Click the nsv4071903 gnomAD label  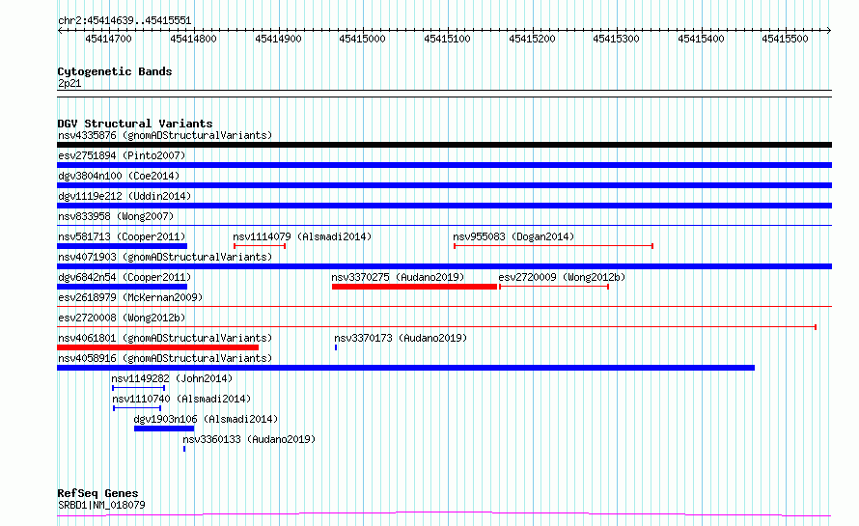pyautogui.click(x=165, y=257)
